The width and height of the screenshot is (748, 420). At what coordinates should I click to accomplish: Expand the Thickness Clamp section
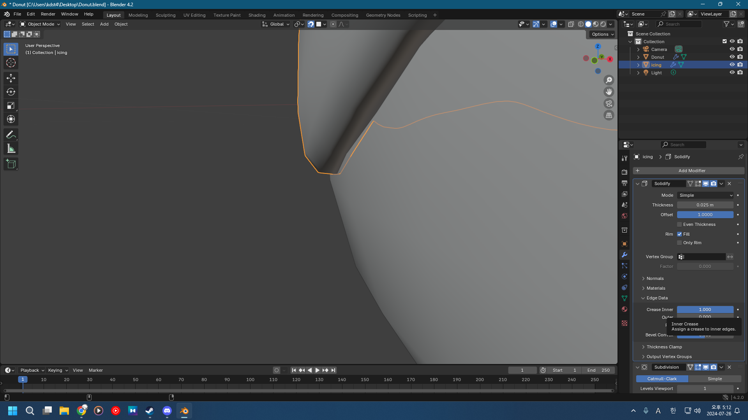(664, 347)
